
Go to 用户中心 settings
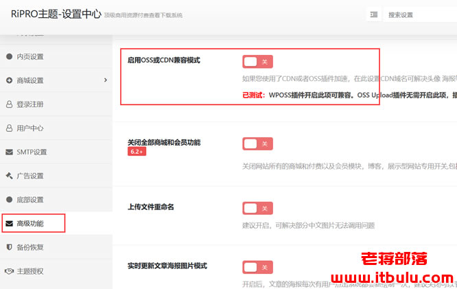point(56,128)
